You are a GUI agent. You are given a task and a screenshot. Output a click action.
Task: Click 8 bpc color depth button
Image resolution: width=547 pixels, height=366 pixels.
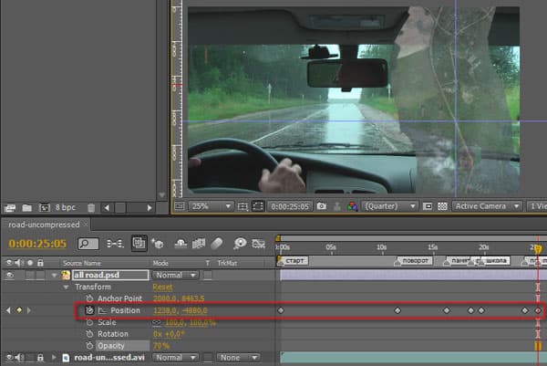click(66, 207)
